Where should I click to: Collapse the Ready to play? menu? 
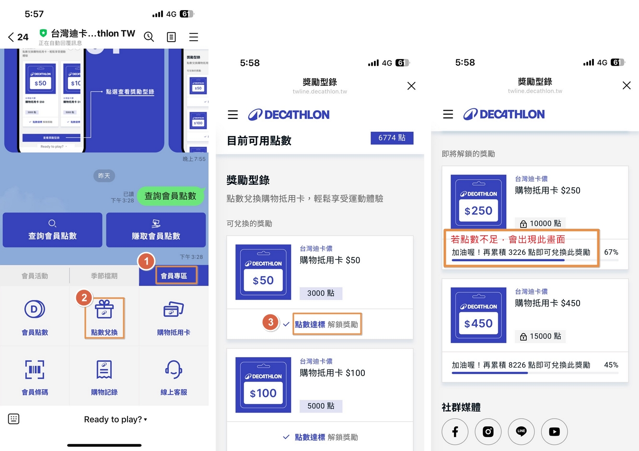115,419
